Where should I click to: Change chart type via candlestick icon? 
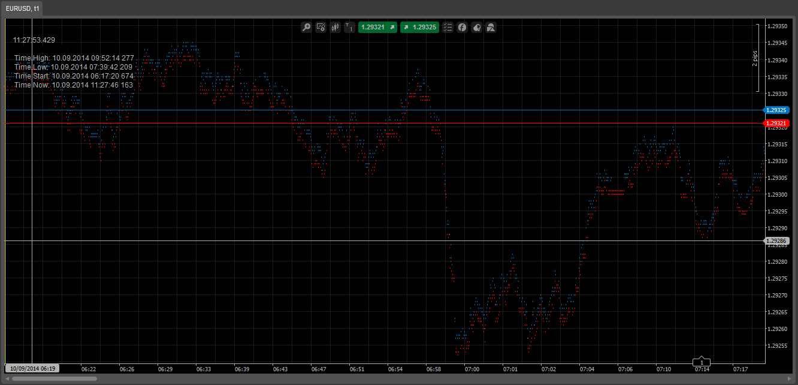tap(335, 27)
